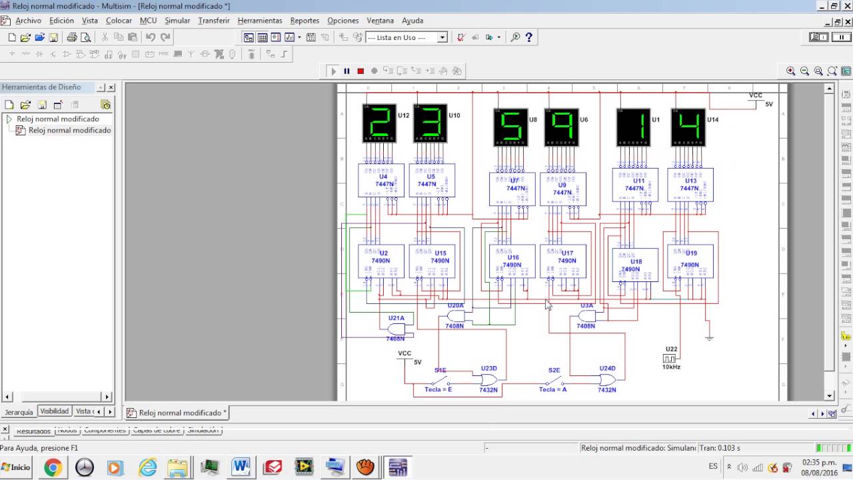
Task: Open Multisim help question mark
Action: click(529, 37)
